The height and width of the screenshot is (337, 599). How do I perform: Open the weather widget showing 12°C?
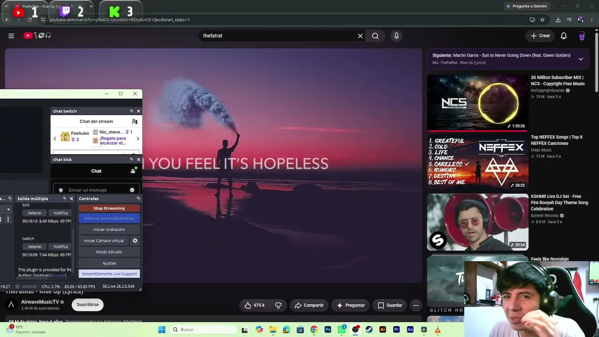pos(27,330)
